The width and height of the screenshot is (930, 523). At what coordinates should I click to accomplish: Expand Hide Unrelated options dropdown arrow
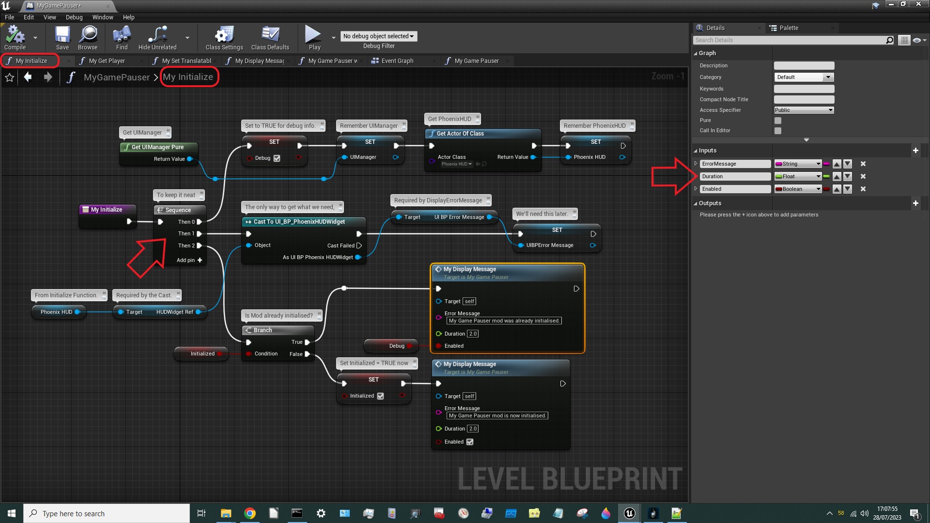pyautogui.click(x=187, y=37)
